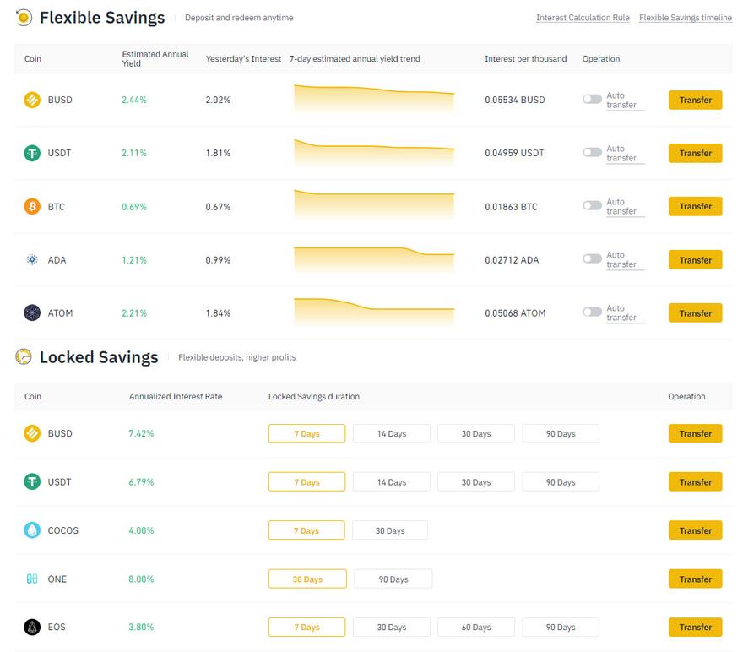
Task: Enable Auto transfer toggle for BUSD
Action: click(592, 99)
